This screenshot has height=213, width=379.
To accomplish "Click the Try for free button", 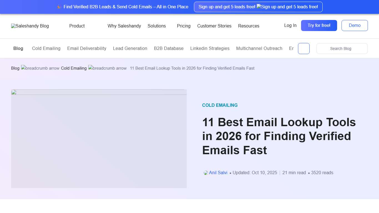I will click(x=319, y=25).
